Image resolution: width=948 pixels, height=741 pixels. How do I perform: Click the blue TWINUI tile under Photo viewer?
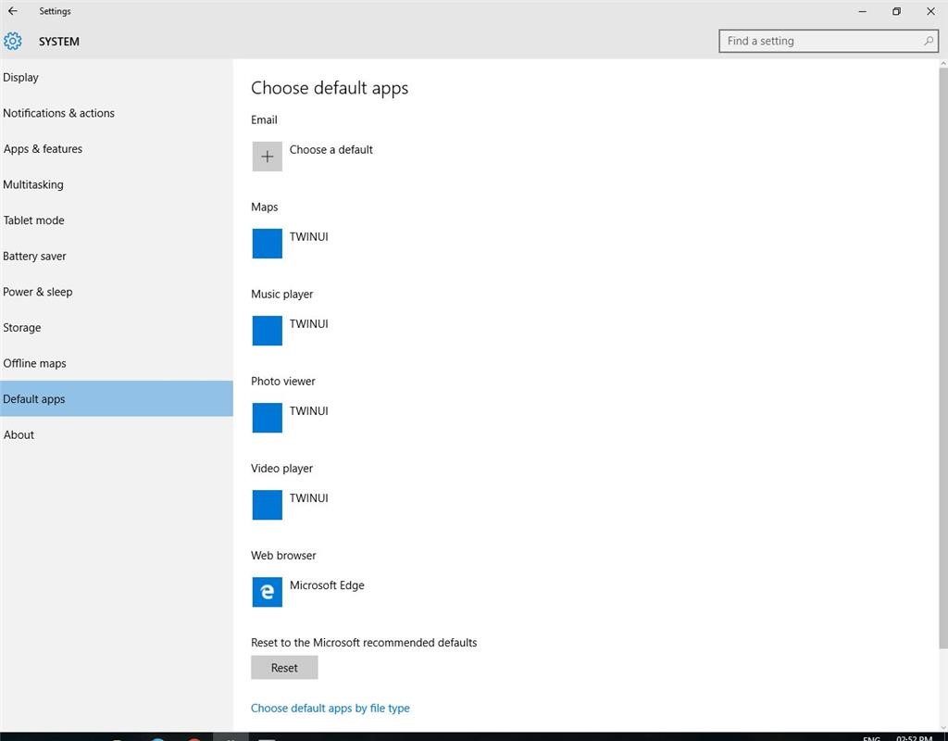(x=268, y=418)
